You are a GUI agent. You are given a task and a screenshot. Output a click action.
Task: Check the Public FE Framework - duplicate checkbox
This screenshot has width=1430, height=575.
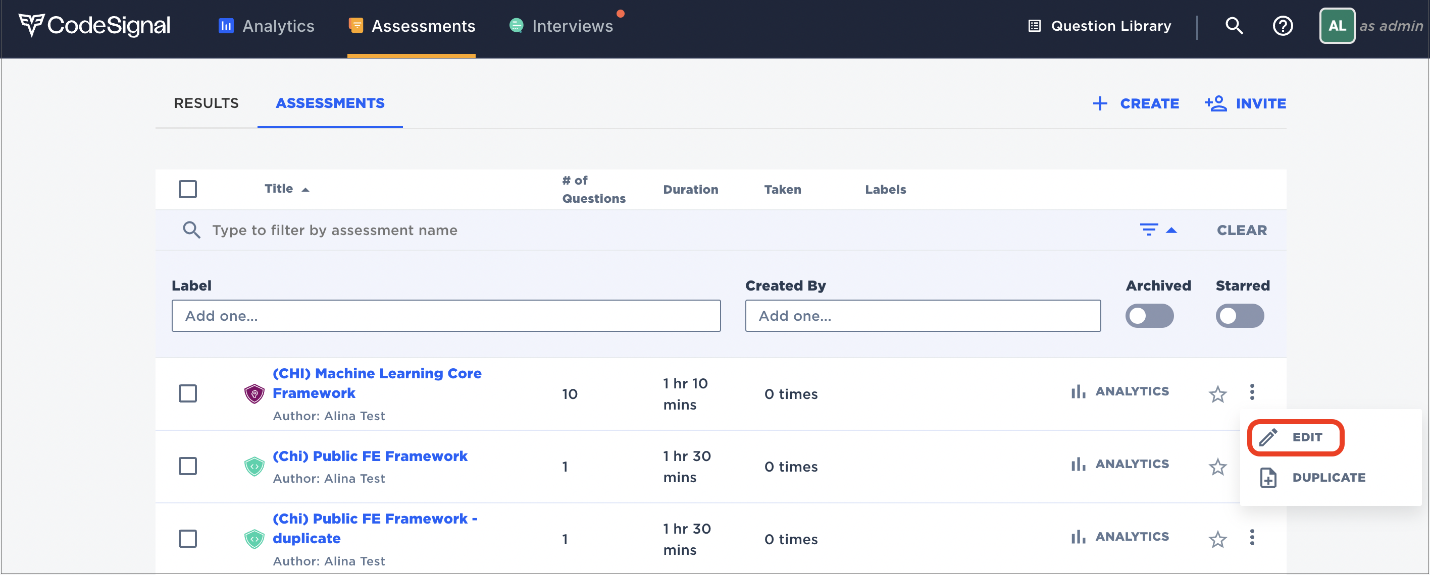click(188, 539)
